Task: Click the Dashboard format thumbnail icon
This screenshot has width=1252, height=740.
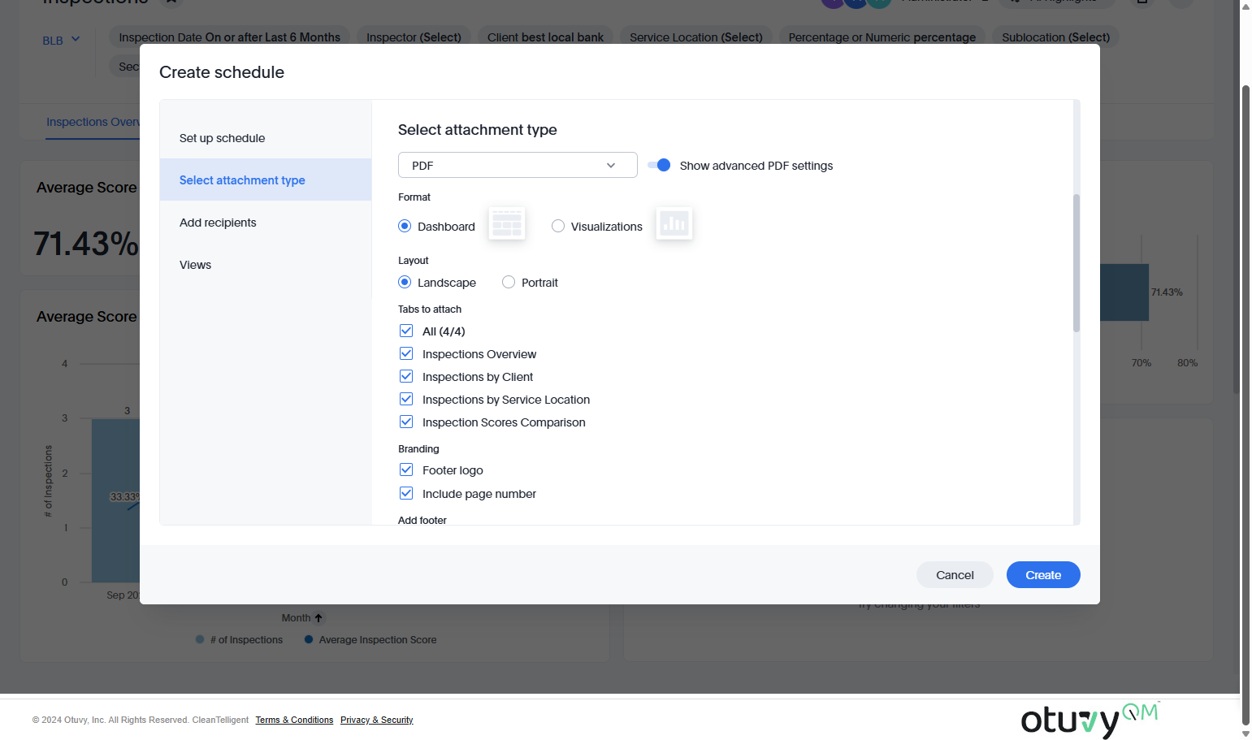Action: point(507,223)
